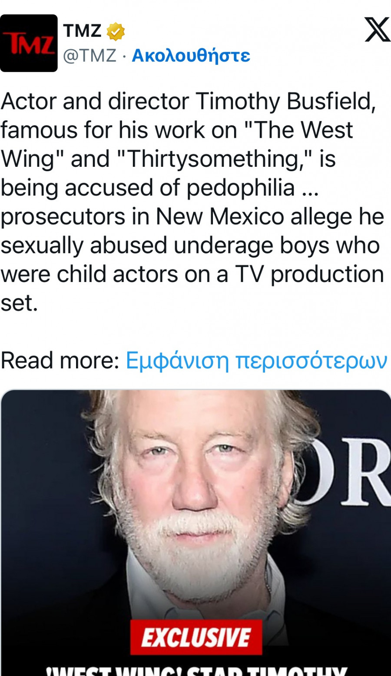Click the gold verified badge
The height and width of the screenshot is (676, 391).
(116, 31)
